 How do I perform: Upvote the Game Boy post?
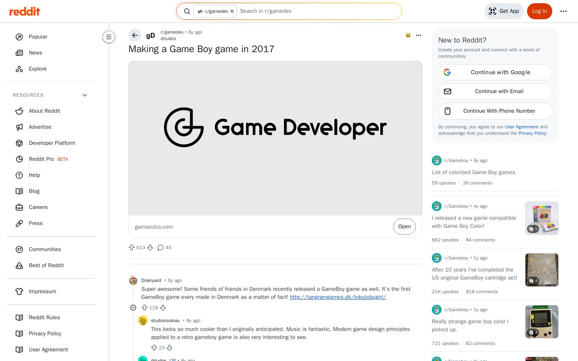click(132, 247)
